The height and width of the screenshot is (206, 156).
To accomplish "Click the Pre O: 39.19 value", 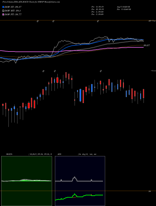I will pyautogui.click(x=97, y=7).
